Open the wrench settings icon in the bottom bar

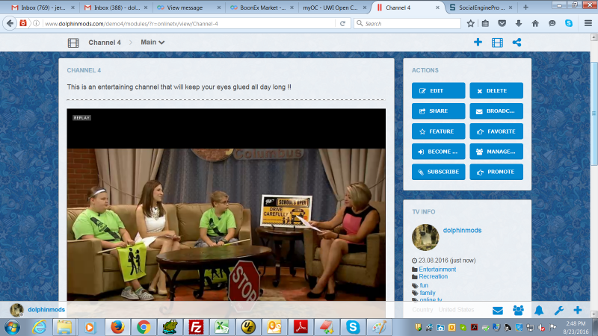558,311
